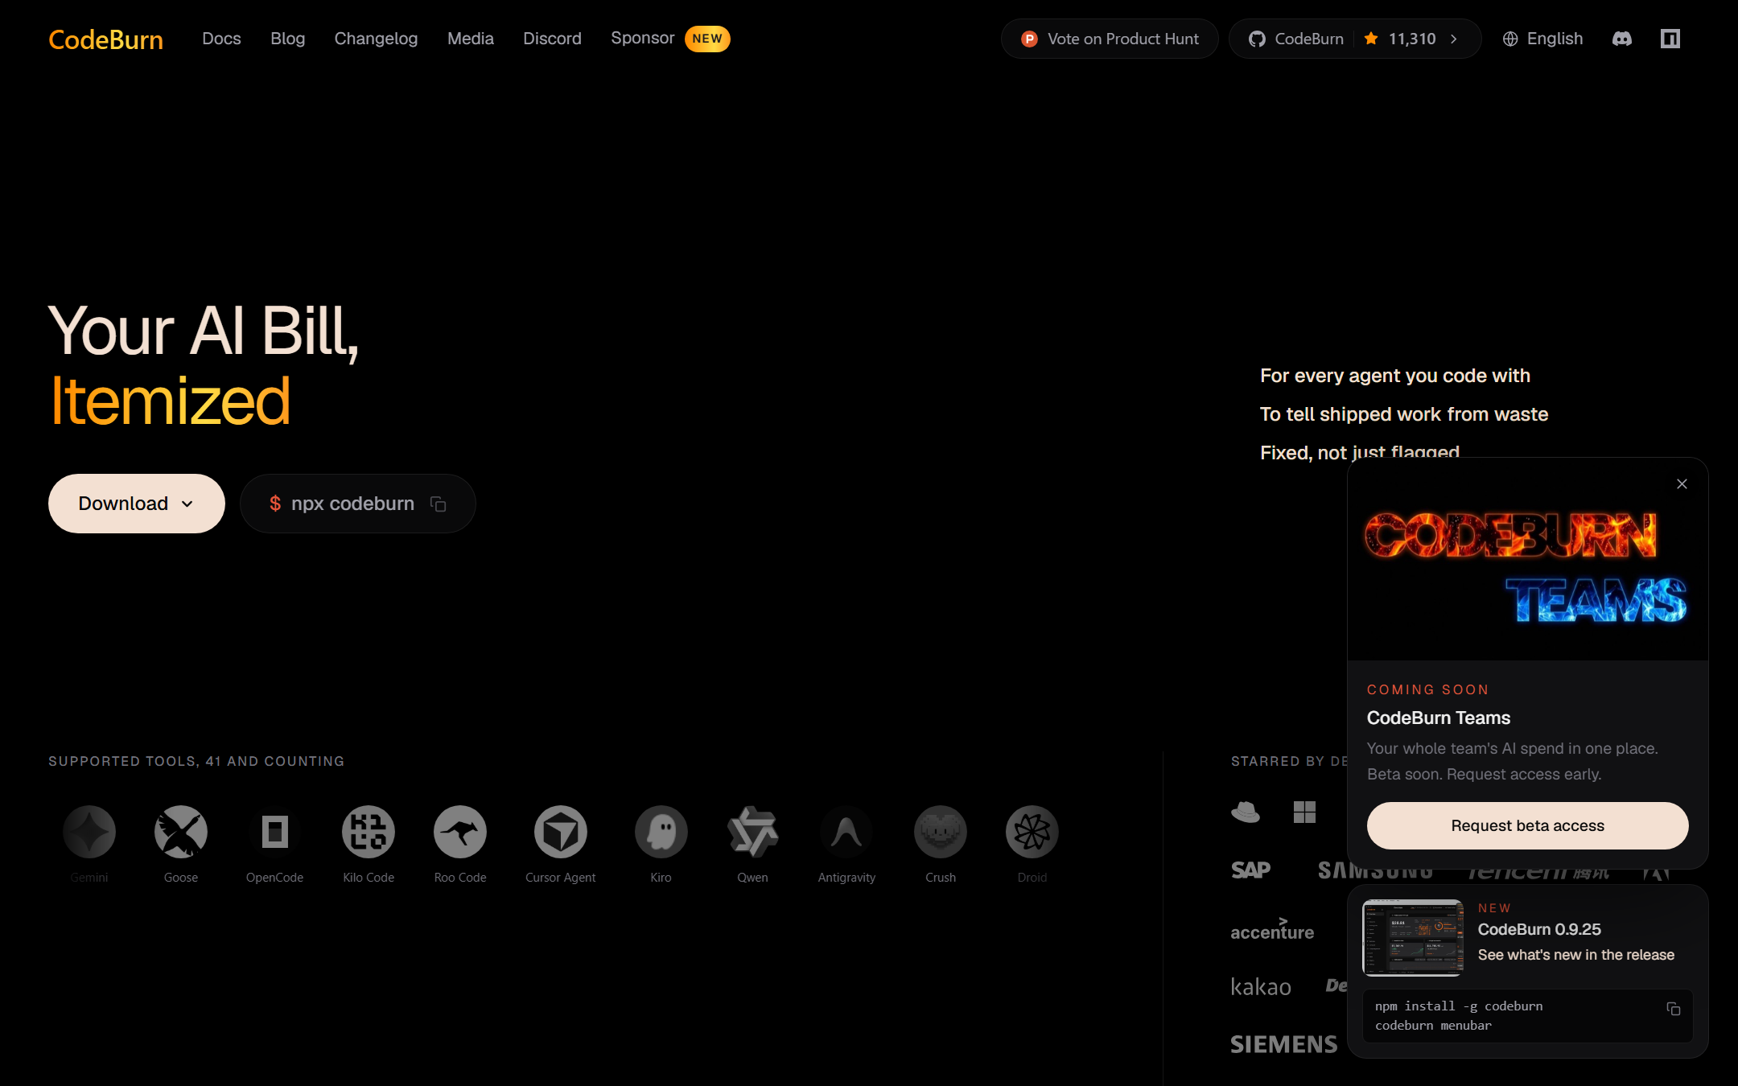Click Vote on Product Hunt button
1738x1086 pixels.
point(1110,39)
